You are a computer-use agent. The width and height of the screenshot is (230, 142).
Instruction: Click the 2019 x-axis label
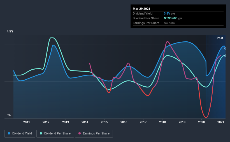pos(182,122)
